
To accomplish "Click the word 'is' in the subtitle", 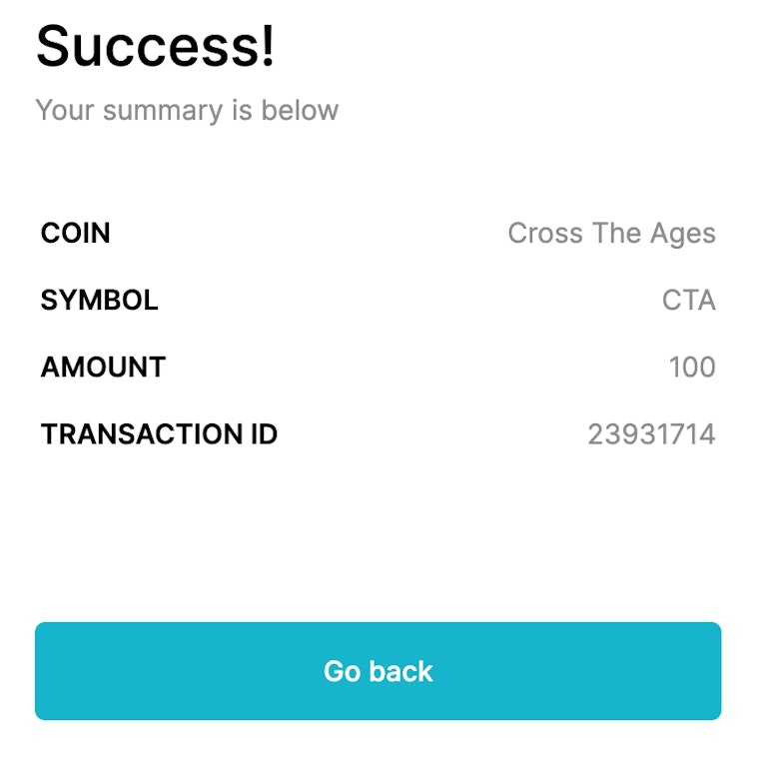I will 242,110.
